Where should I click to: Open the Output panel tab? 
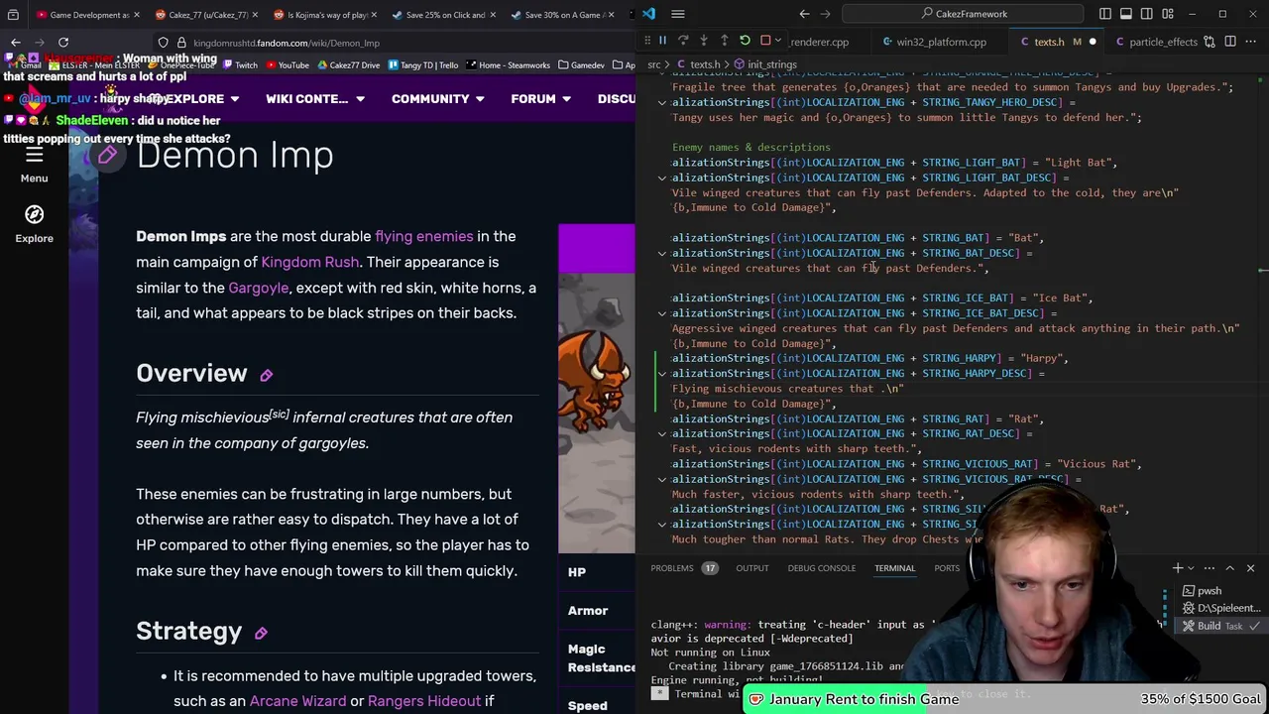click(x=752, y=568)
